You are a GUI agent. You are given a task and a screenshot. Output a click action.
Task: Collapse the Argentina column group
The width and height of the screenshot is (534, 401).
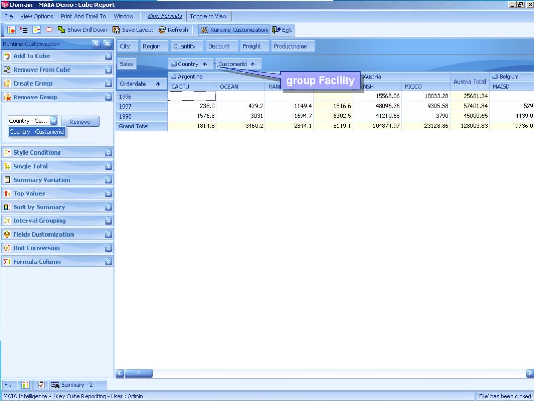click(x=173, y=77)
